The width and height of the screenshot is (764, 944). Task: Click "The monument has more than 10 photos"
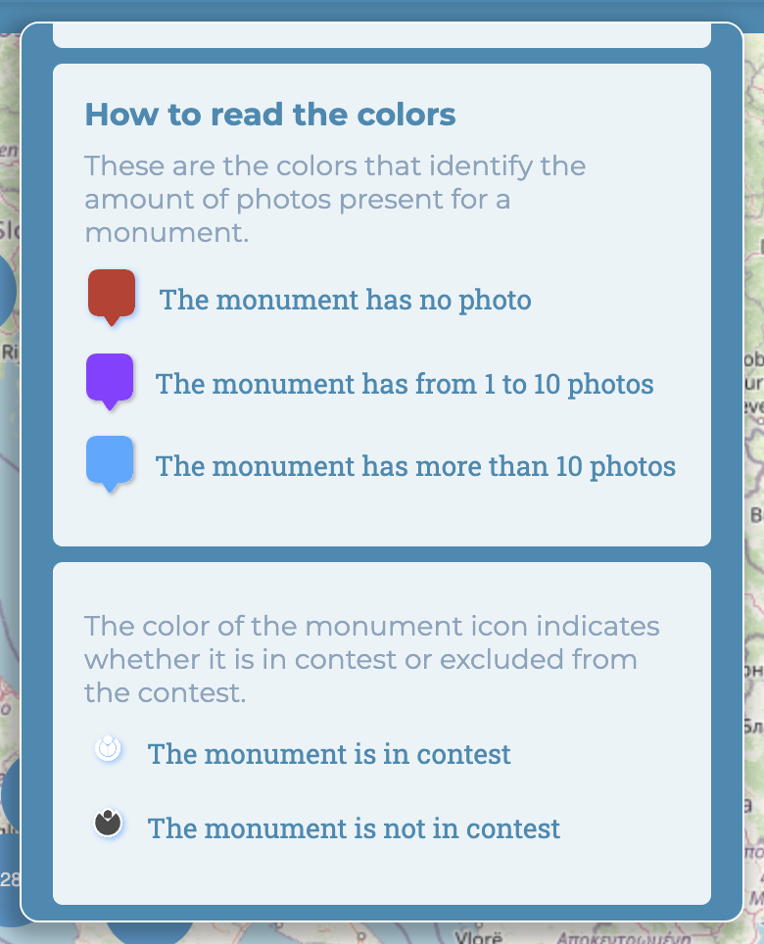click(415, 466)
